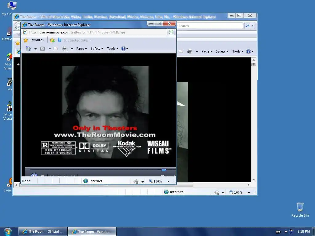Switch to 'The Room - Windo...' taskbar button
Screen dimensions: 315x236
point(92,231)
